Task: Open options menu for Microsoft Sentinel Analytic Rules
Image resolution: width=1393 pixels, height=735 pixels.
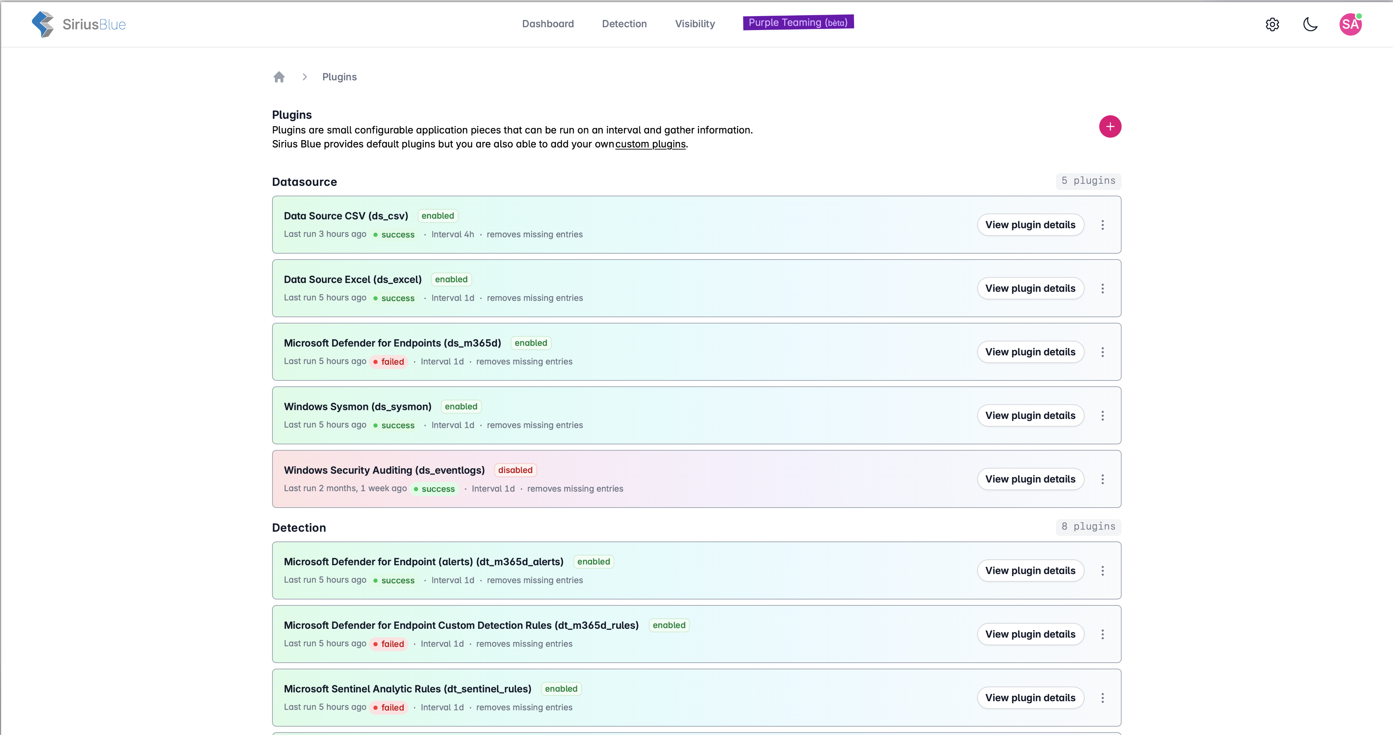Action: tap(1102, 698)
